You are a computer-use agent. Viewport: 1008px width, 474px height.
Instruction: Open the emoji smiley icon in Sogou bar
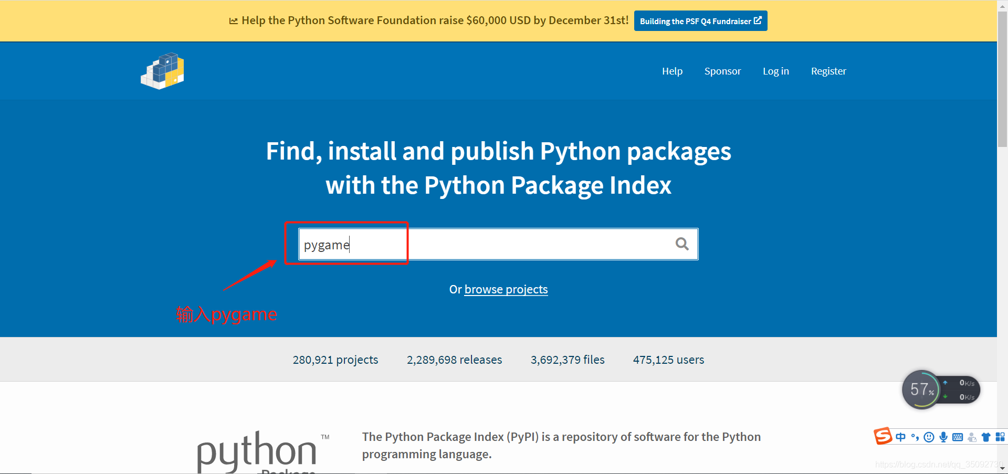click(x=929, y=437)
